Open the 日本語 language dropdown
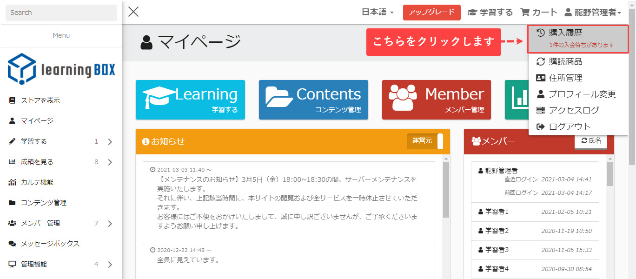 [x=378, y=13]
